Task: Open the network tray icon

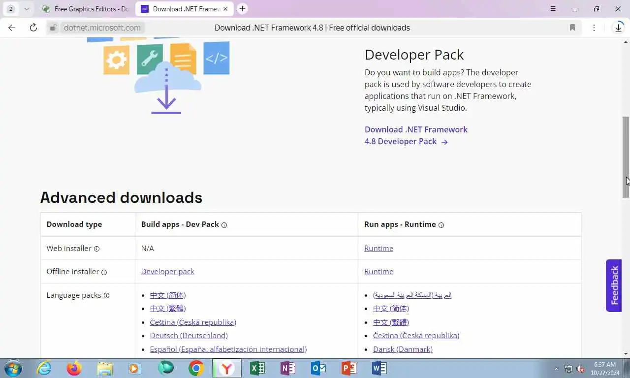Action: 568,369
